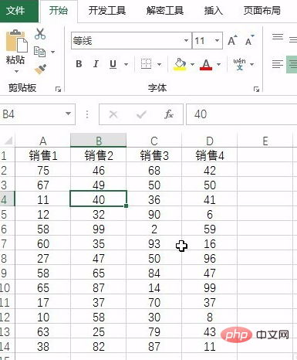Apply yellow fill color bucket
The height and width of the screenshot is (360, 297).
point(180,64)
